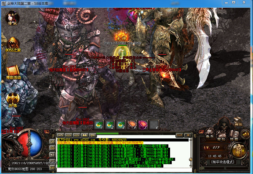253x174 pixels.
Task: Use the x10 item in hotbar slot 3
Action: click(121, 125)
